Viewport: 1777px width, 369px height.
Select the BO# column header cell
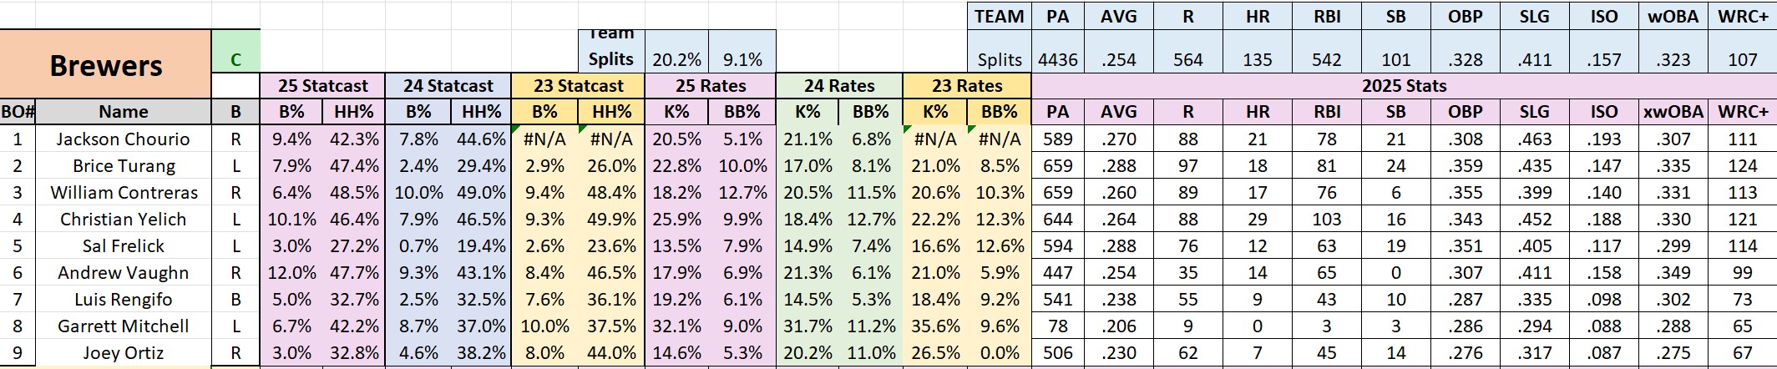pos(18,112)
